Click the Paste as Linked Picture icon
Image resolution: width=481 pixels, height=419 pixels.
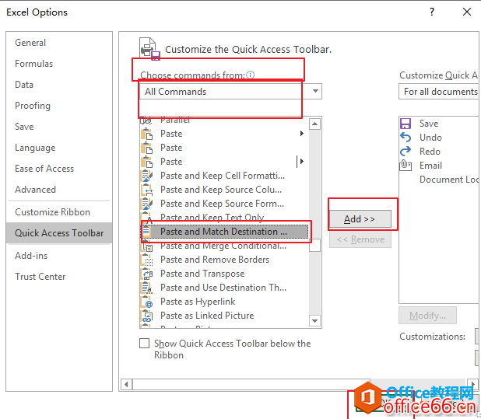pos(146,316)
